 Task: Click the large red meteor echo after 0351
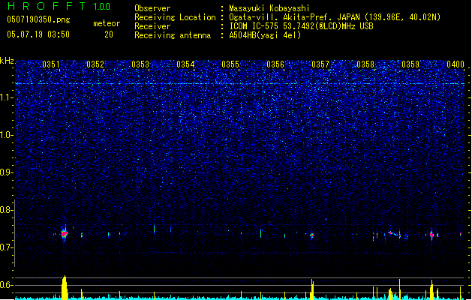(64, 233)
